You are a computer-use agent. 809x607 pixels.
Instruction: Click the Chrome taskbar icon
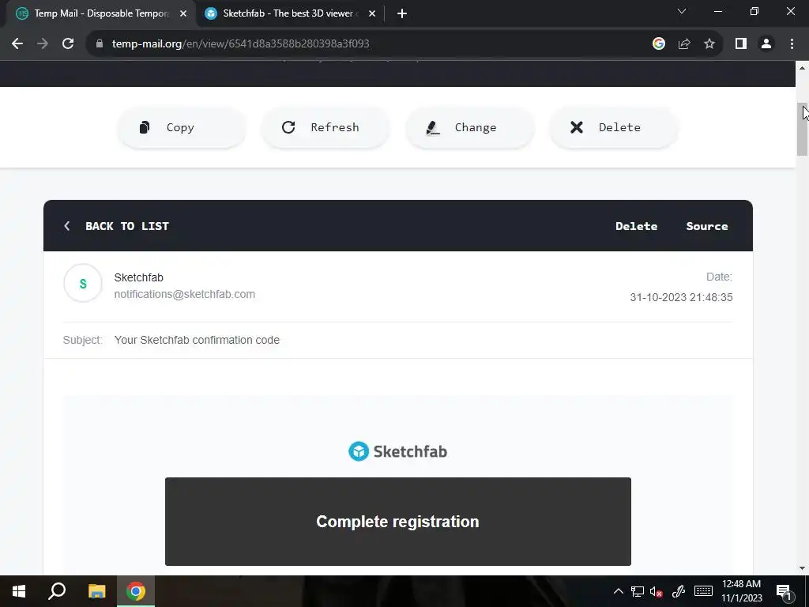click(x=136, y=591)
